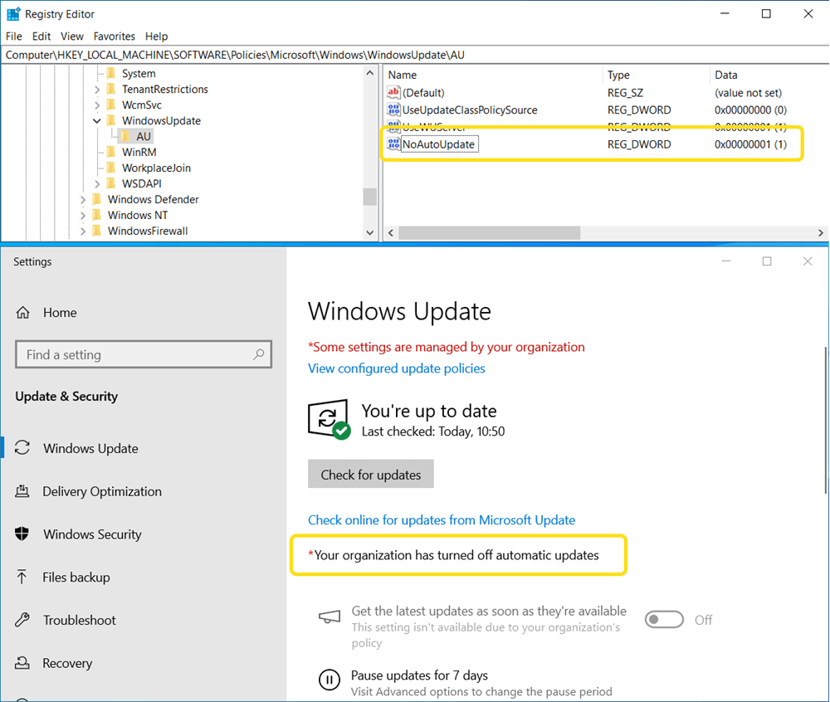Collapse the WindowsUpdate key
This screenshot has height=702, width=830.
point(97,120)
